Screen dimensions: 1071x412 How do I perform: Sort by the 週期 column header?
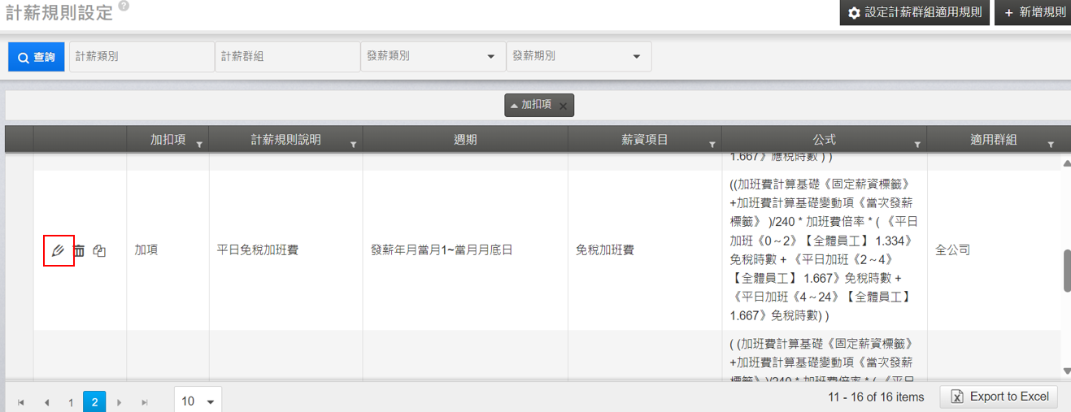pyautogui.click(x=464, y=140)
